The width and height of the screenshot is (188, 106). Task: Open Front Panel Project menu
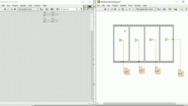click(x=15, y=6)
